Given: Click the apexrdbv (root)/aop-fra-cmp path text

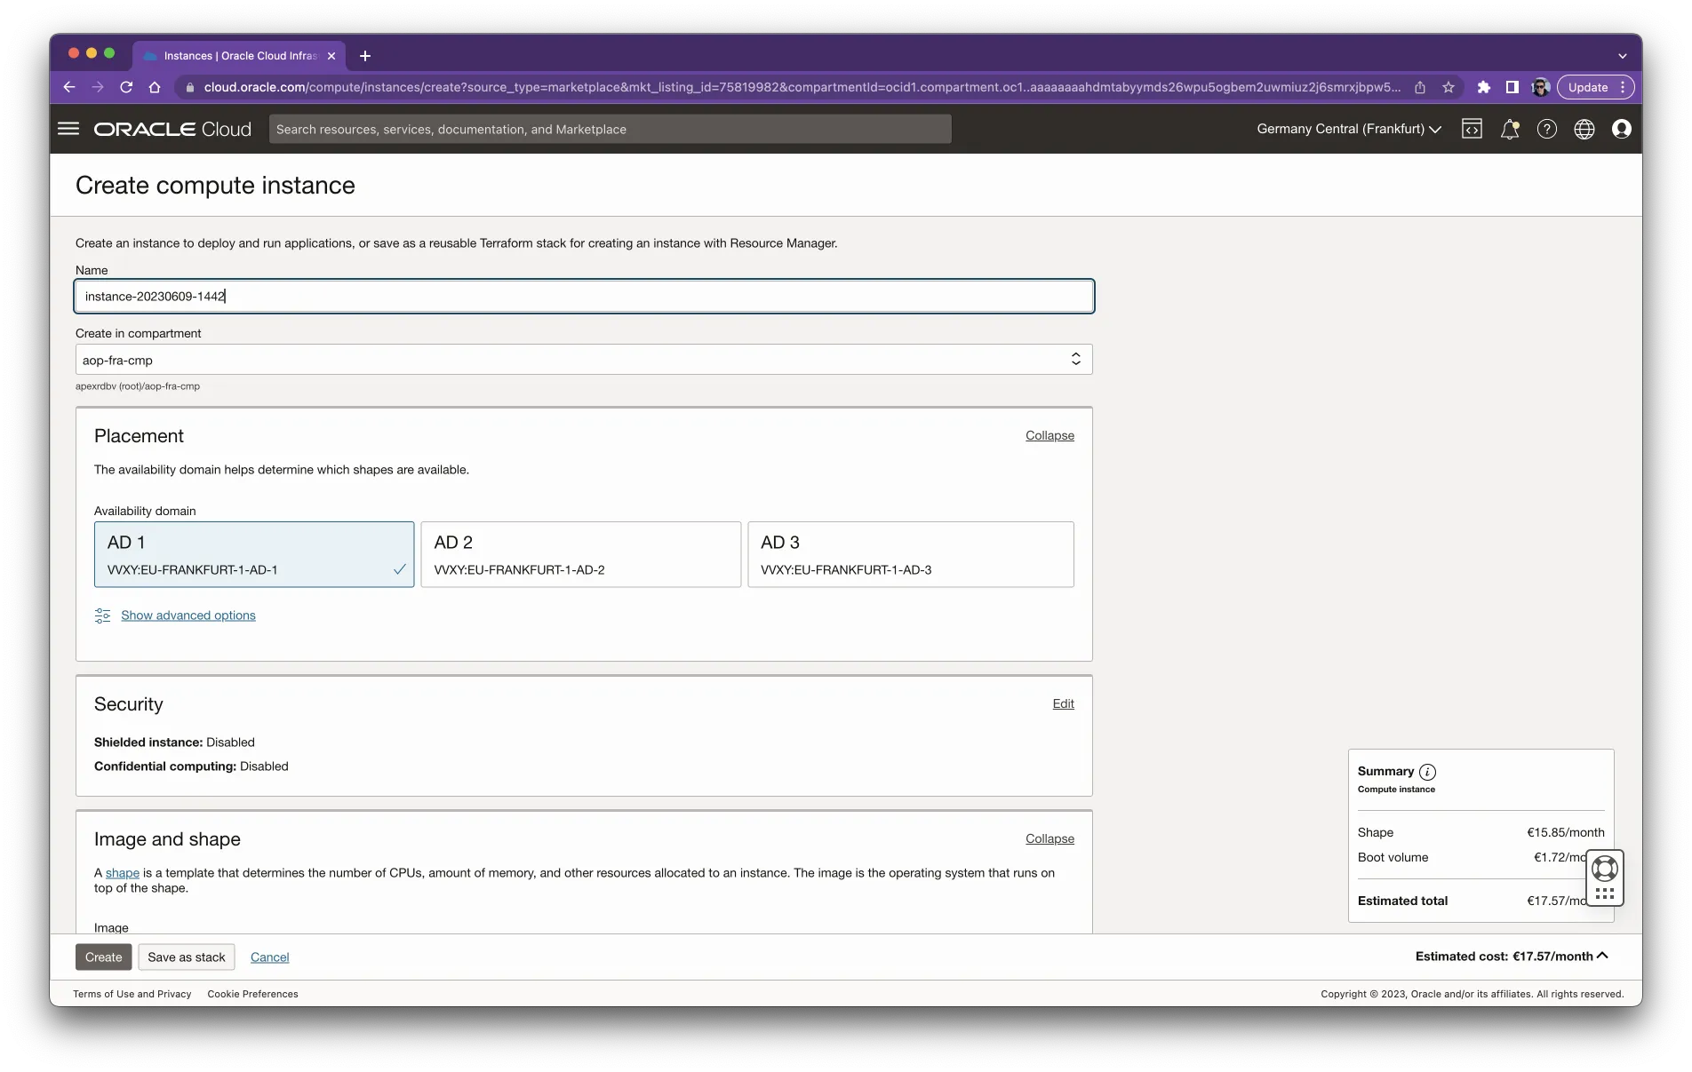Looking at the screenshot, I should pyautogui.click(x=138, y=386).
